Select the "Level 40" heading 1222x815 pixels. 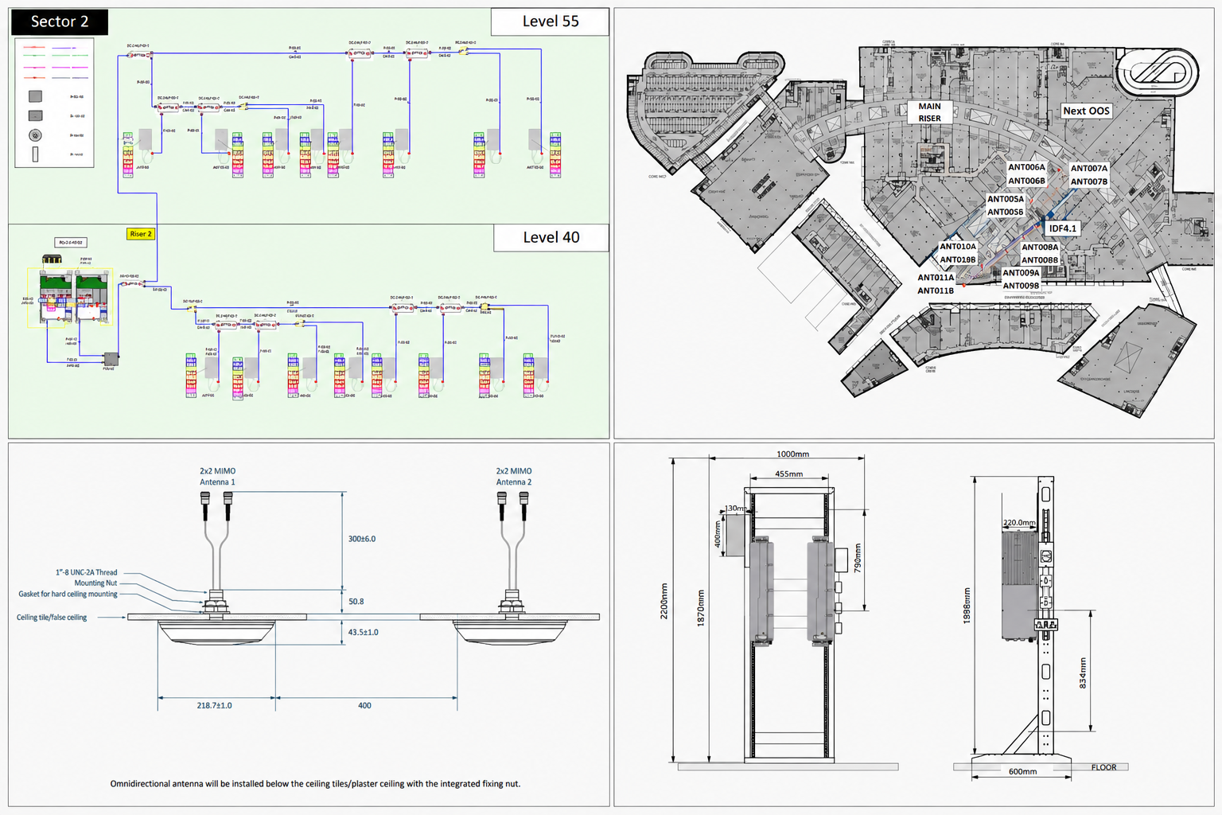[551, 237]
